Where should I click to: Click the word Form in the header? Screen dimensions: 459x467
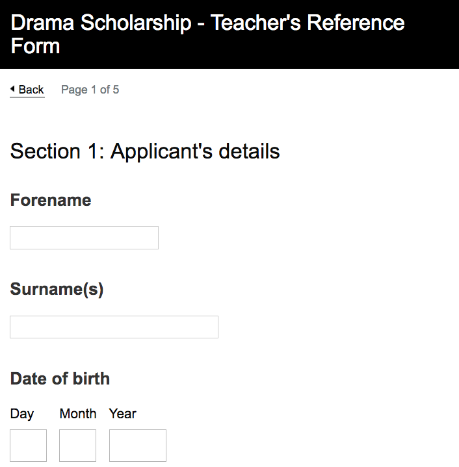(x=35, y=46)
